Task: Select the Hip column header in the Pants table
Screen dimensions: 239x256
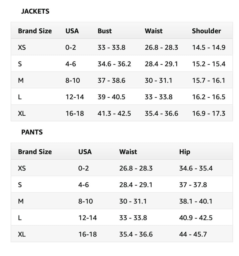Action: 185,152
